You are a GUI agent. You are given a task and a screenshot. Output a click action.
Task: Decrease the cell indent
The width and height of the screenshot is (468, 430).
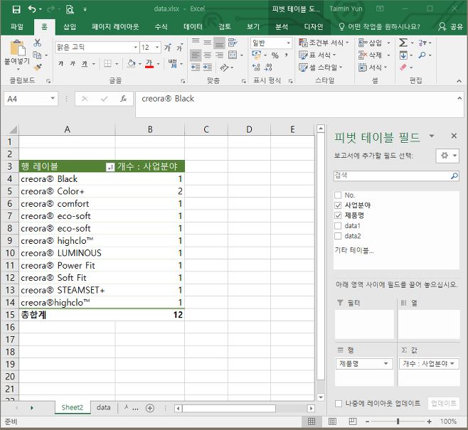196,68
